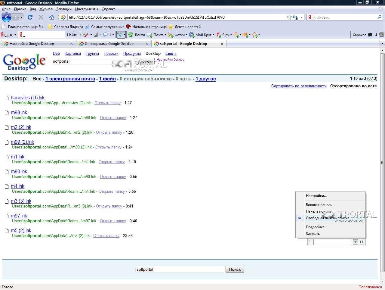Open the back history dropdown arrow
This screenshot has width=385, height=290.
21,17
